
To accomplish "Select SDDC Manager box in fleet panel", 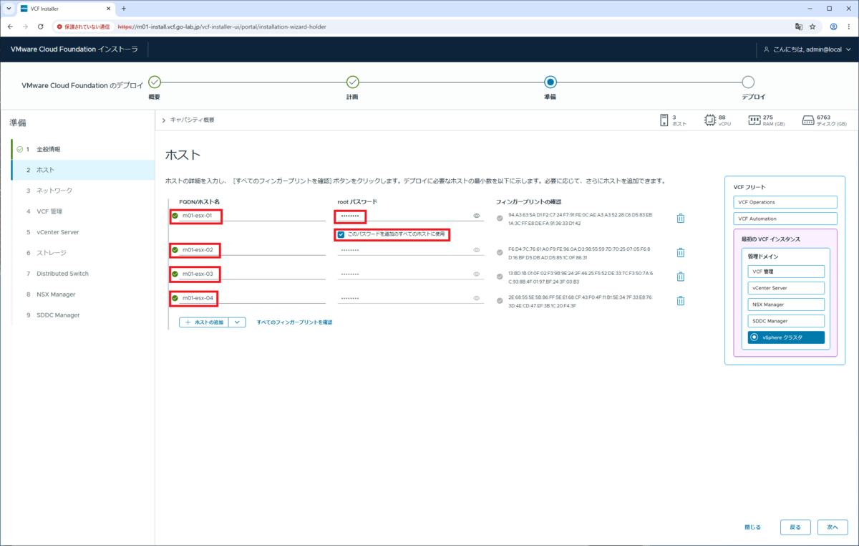I will coord(786,321).
